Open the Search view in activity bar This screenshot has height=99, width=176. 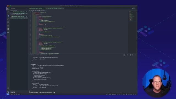tap(8, 12)
